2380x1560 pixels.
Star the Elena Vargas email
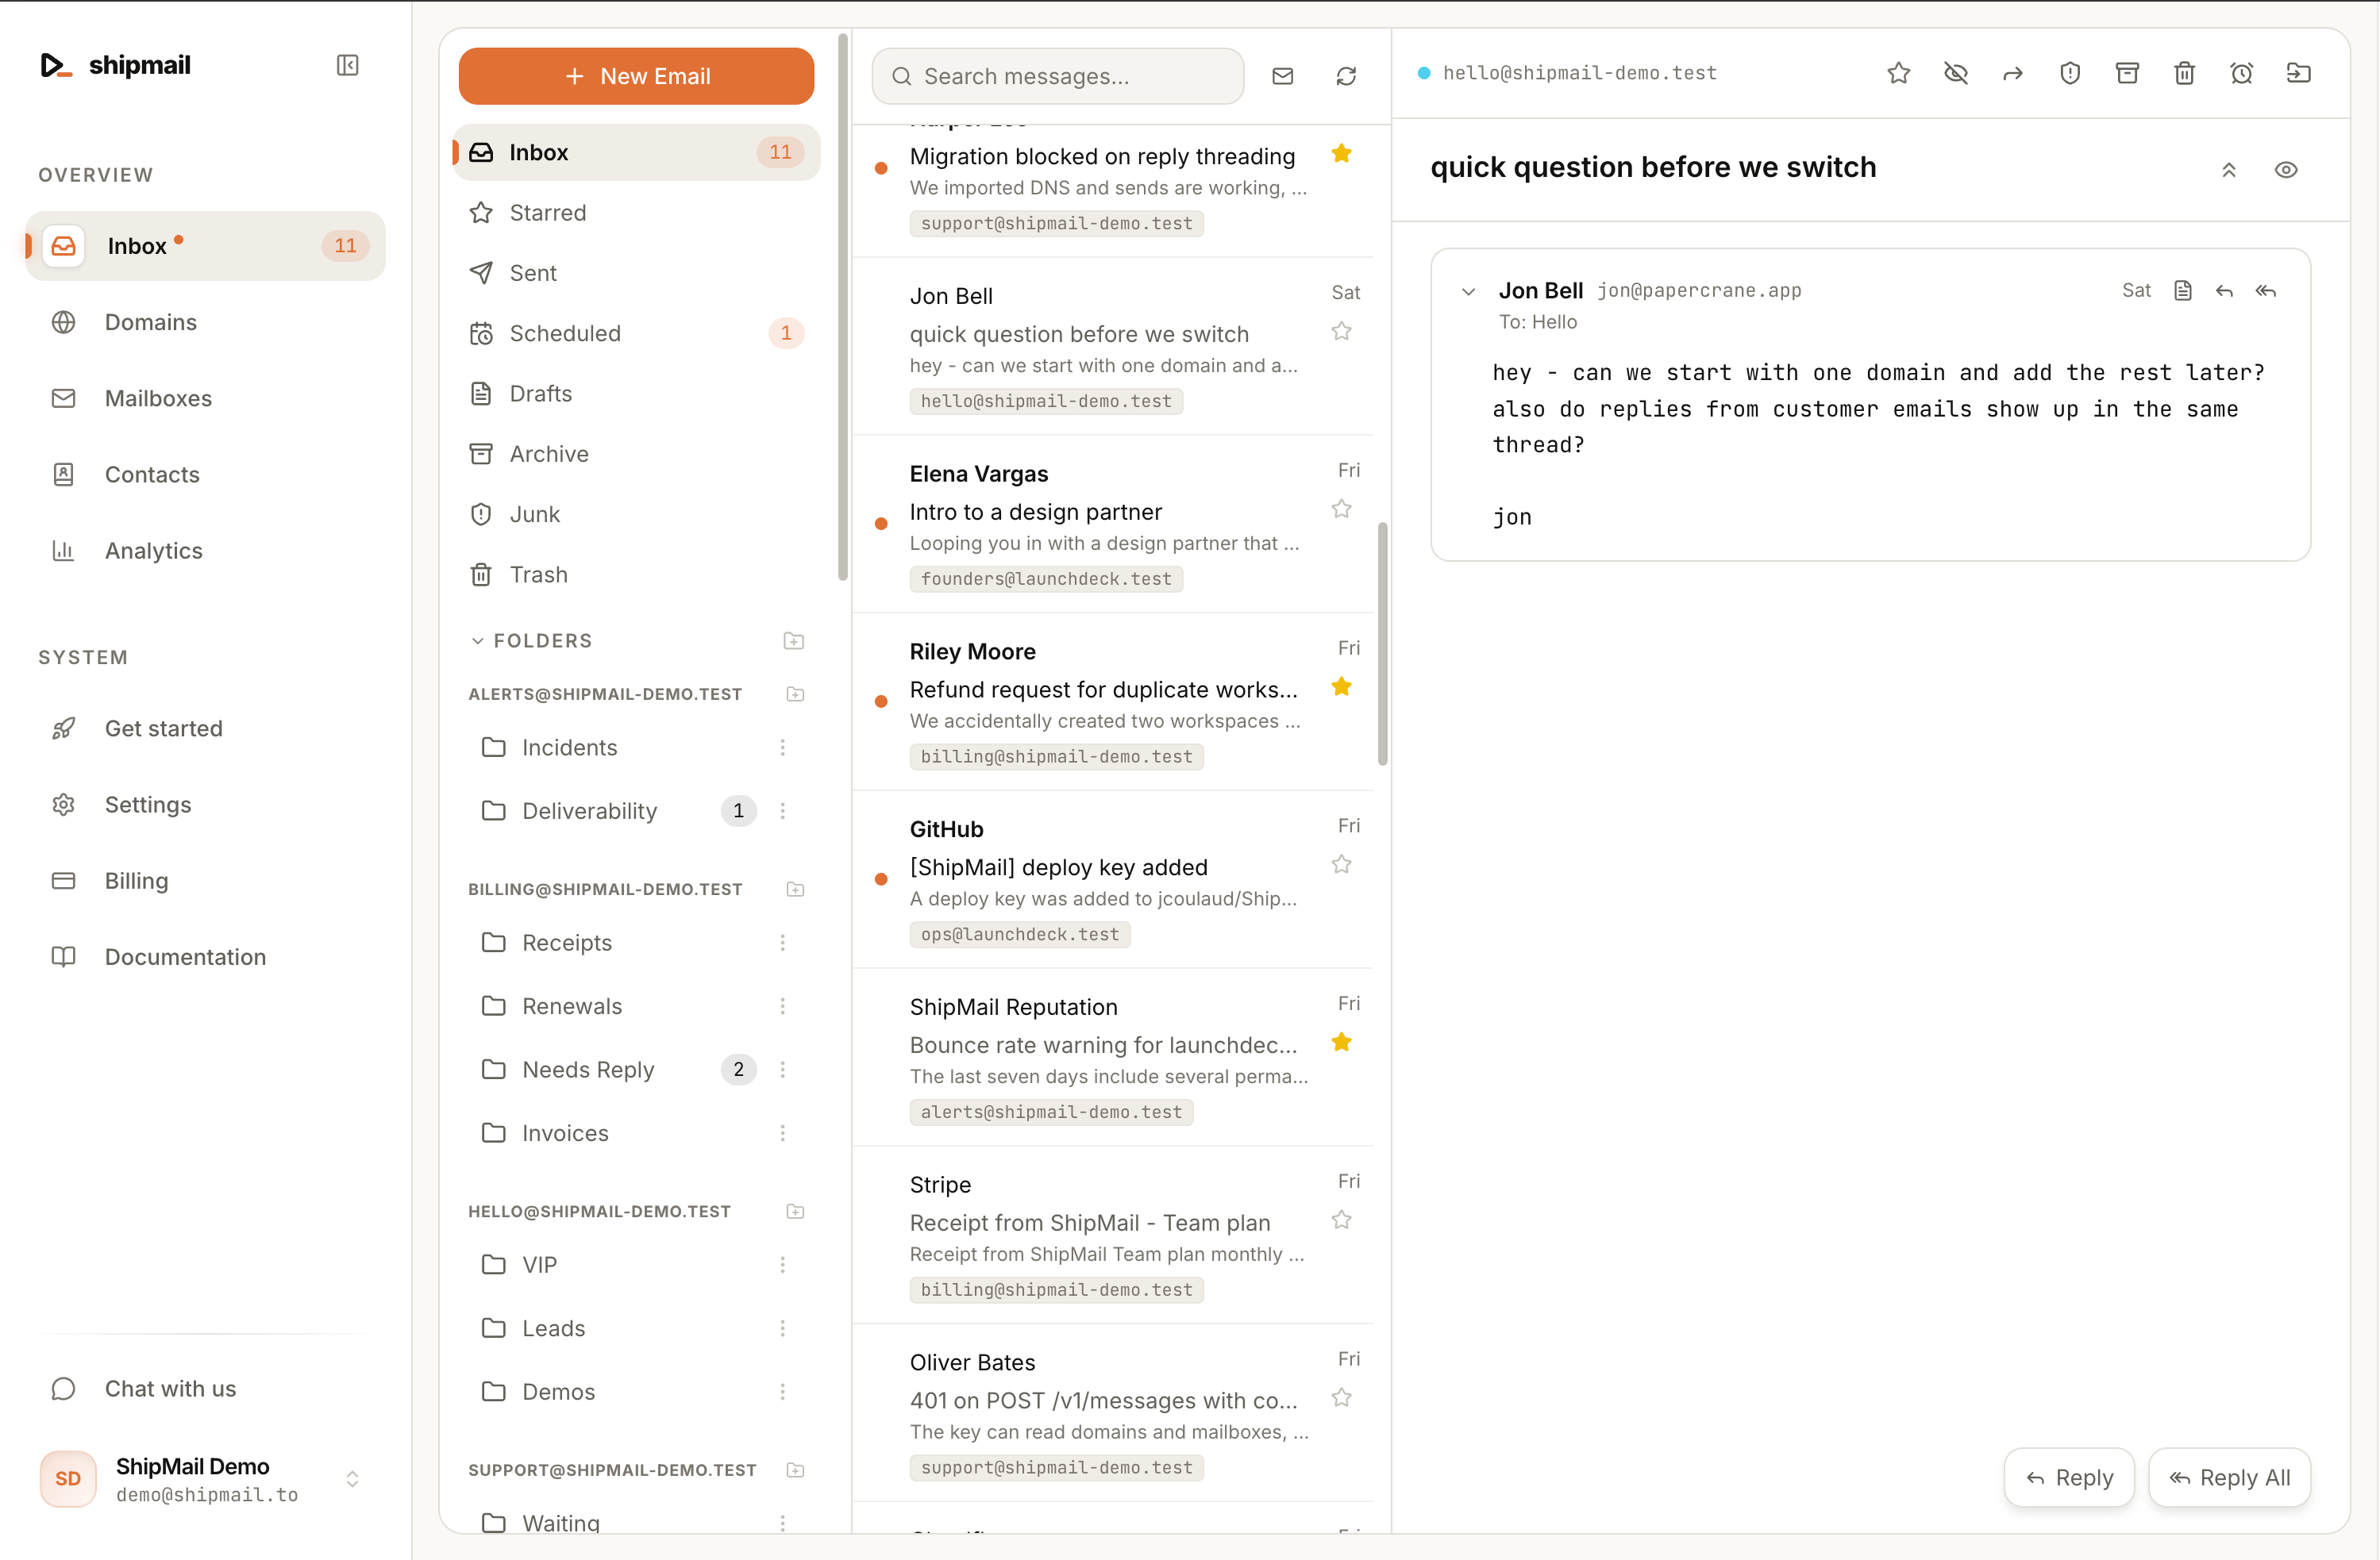(1342, 509)
